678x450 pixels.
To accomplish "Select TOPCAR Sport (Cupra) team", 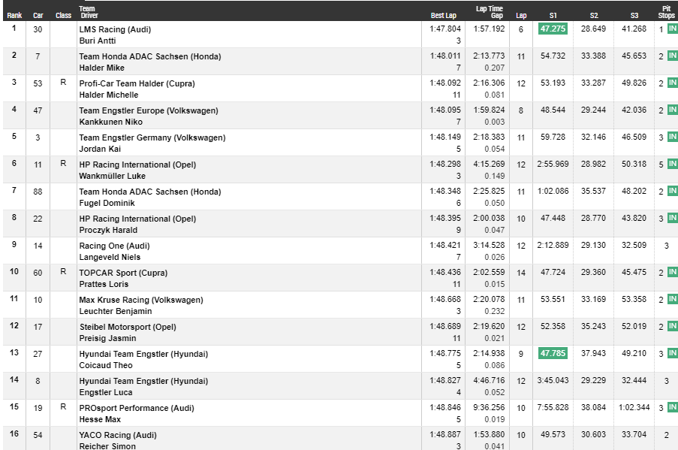I will coord(123,273).
